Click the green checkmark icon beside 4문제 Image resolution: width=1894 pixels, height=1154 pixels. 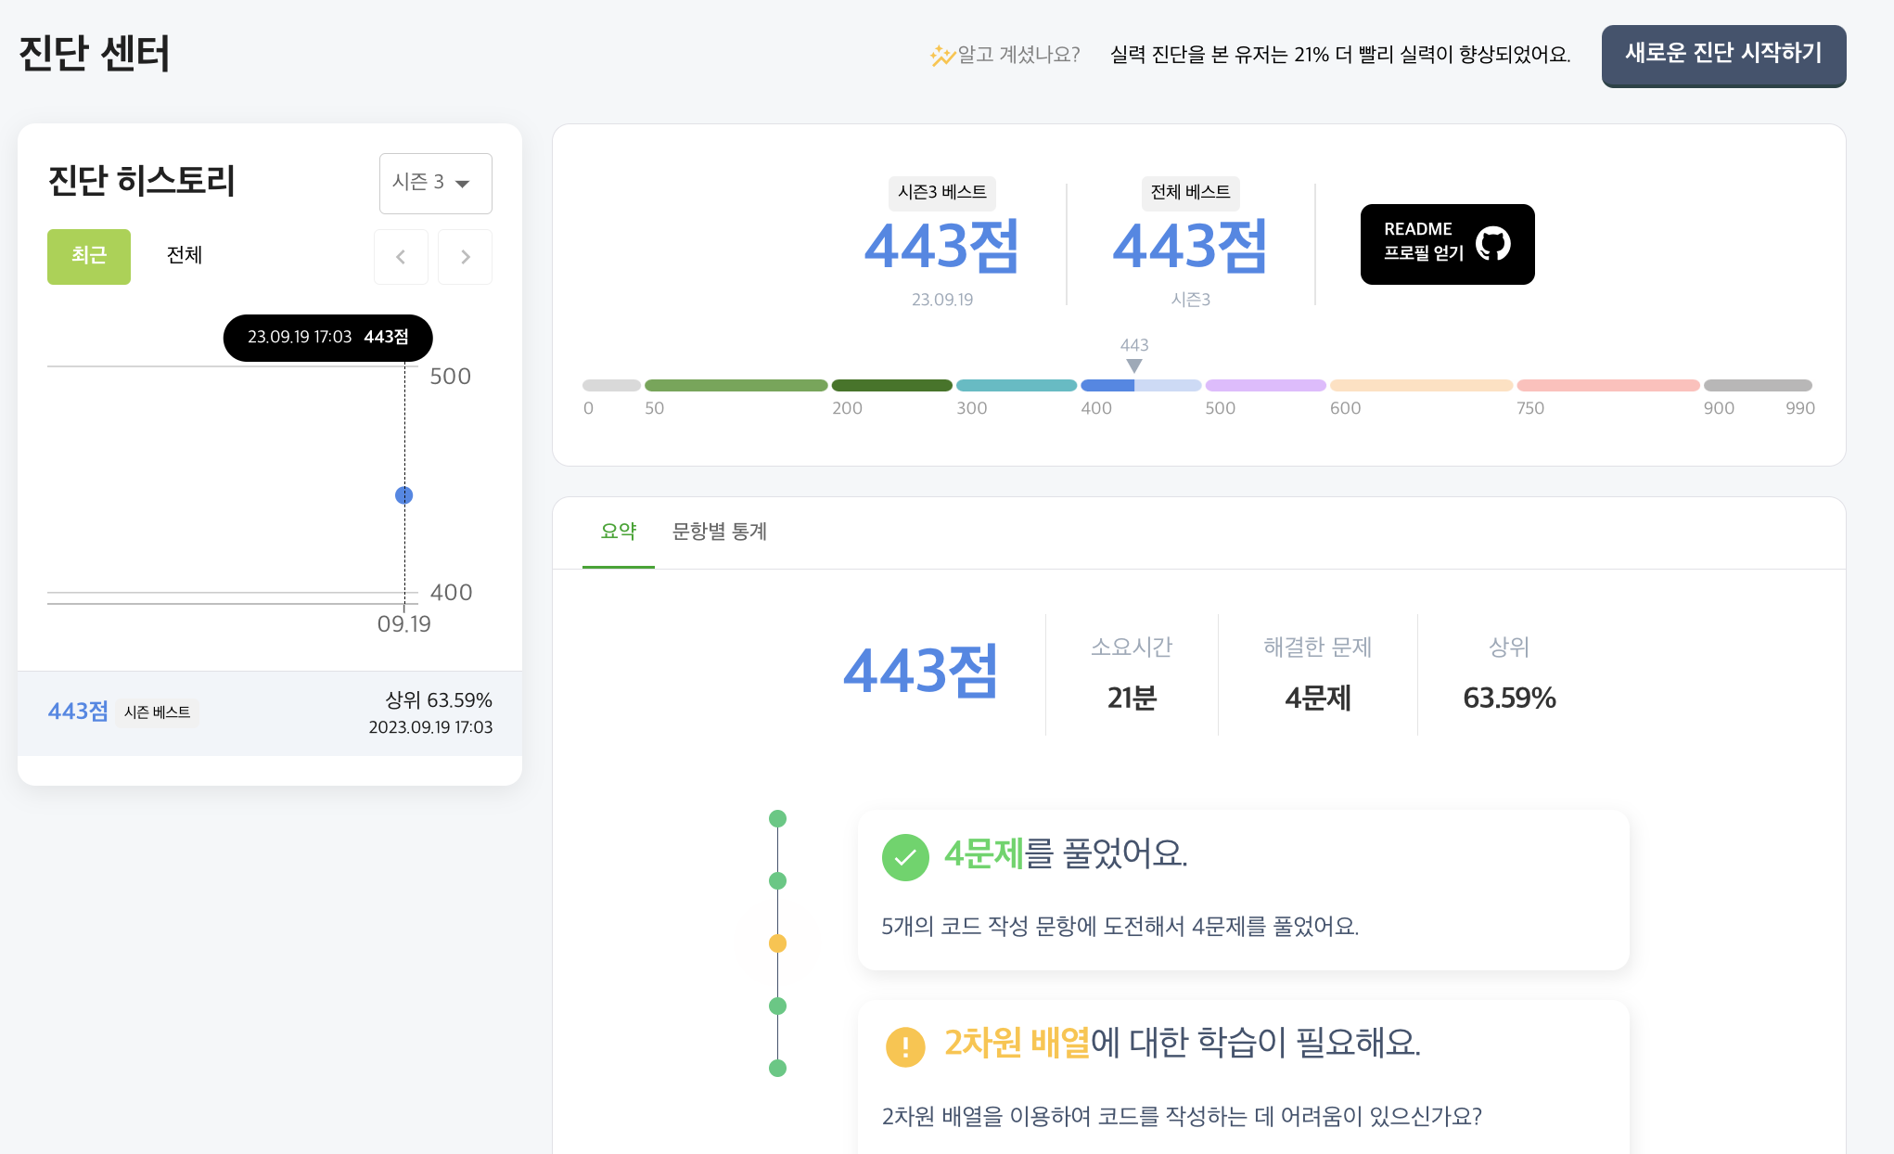pos(905,857)
